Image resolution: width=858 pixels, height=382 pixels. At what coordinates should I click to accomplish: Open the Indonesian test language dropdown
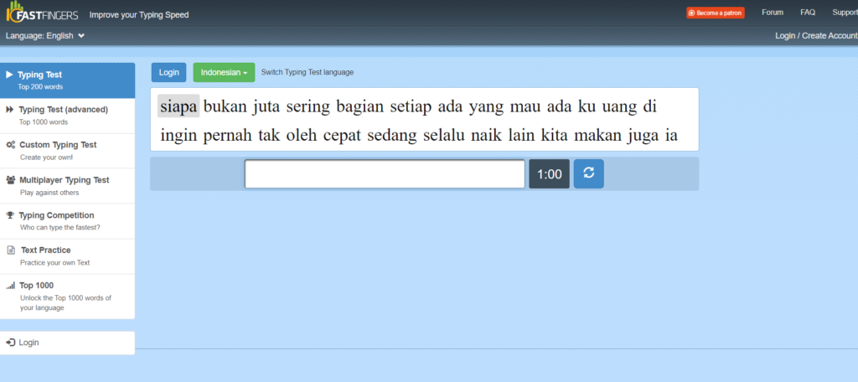point(225,73)
